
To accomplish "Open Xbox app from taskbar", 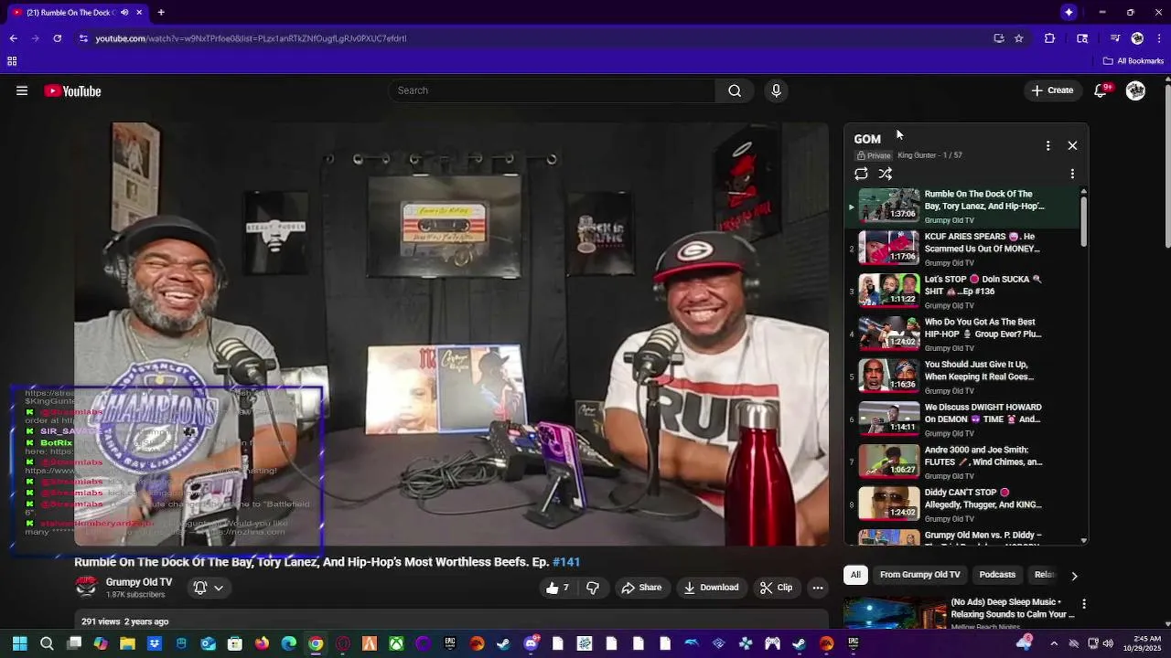I will pos(396,644).
